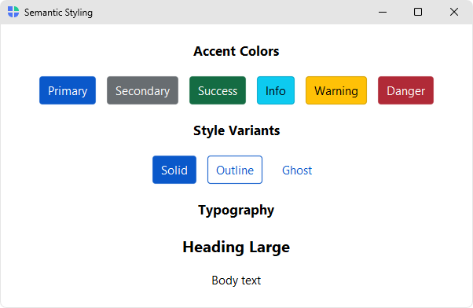This screenshot has height=308, width=473.
Task: Click the blue Primary button
Action: click(x=68, y=90)
